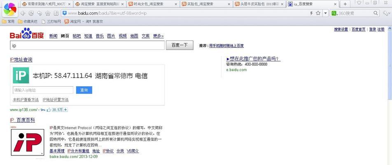Open the 搜索设置 link
Screen dimensions: 392x165
click(x=341, y=30)
